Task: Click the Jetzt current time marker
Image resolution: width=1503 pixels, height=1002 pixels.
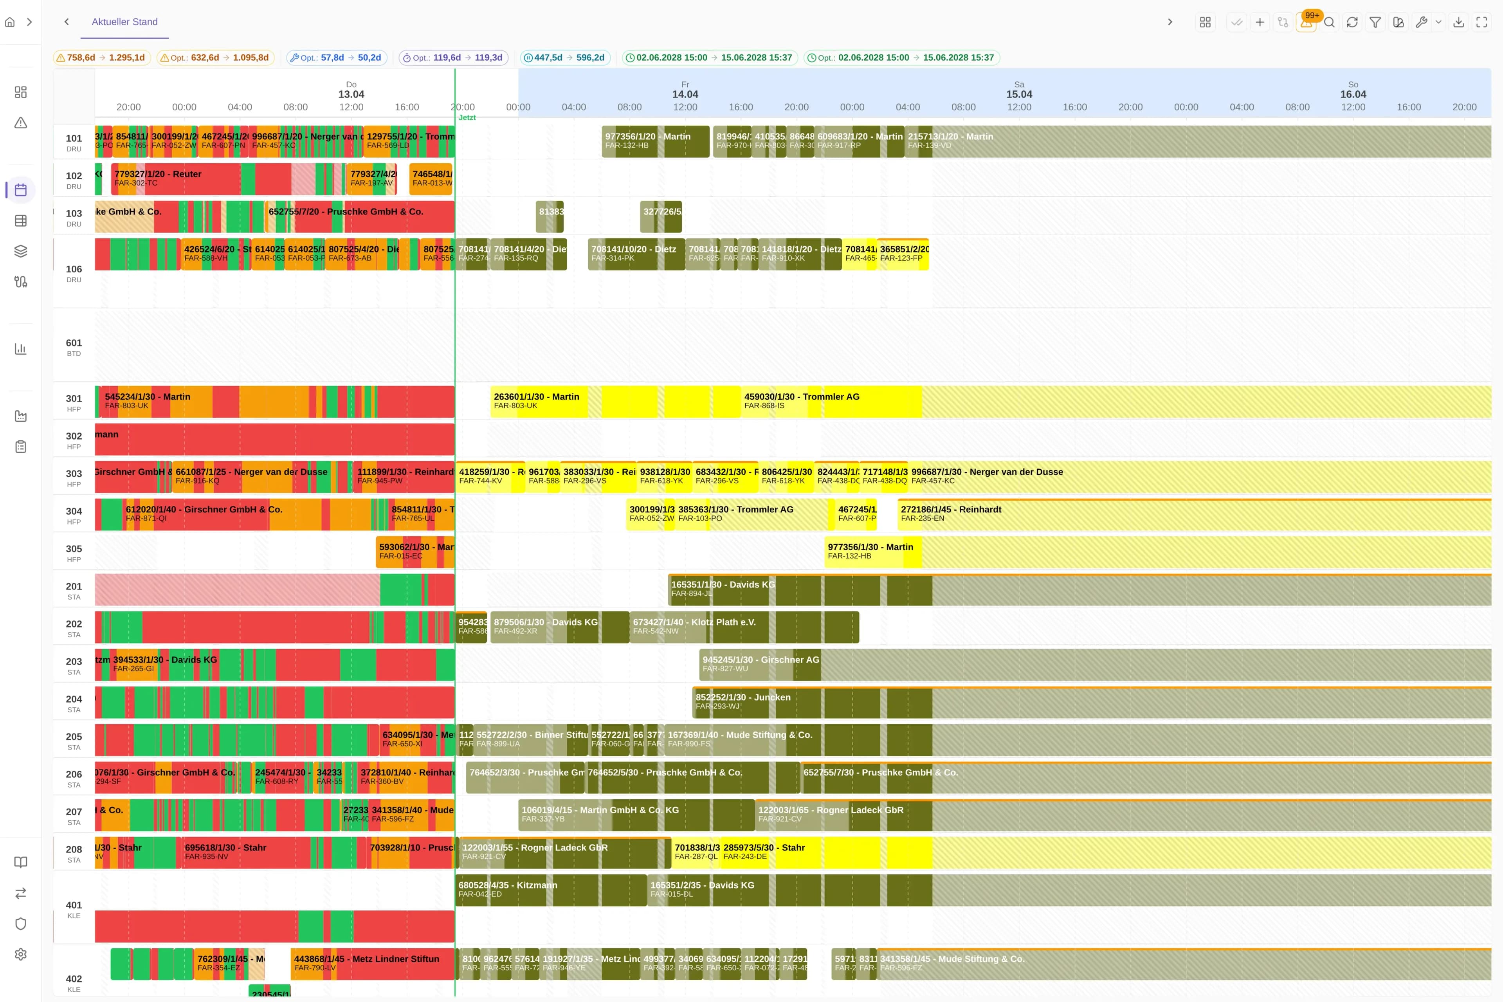Action: 467,117
